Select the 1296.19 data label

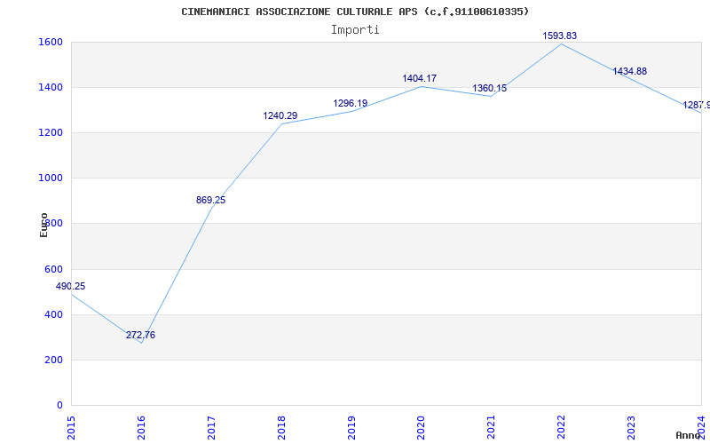click(351, 103)
